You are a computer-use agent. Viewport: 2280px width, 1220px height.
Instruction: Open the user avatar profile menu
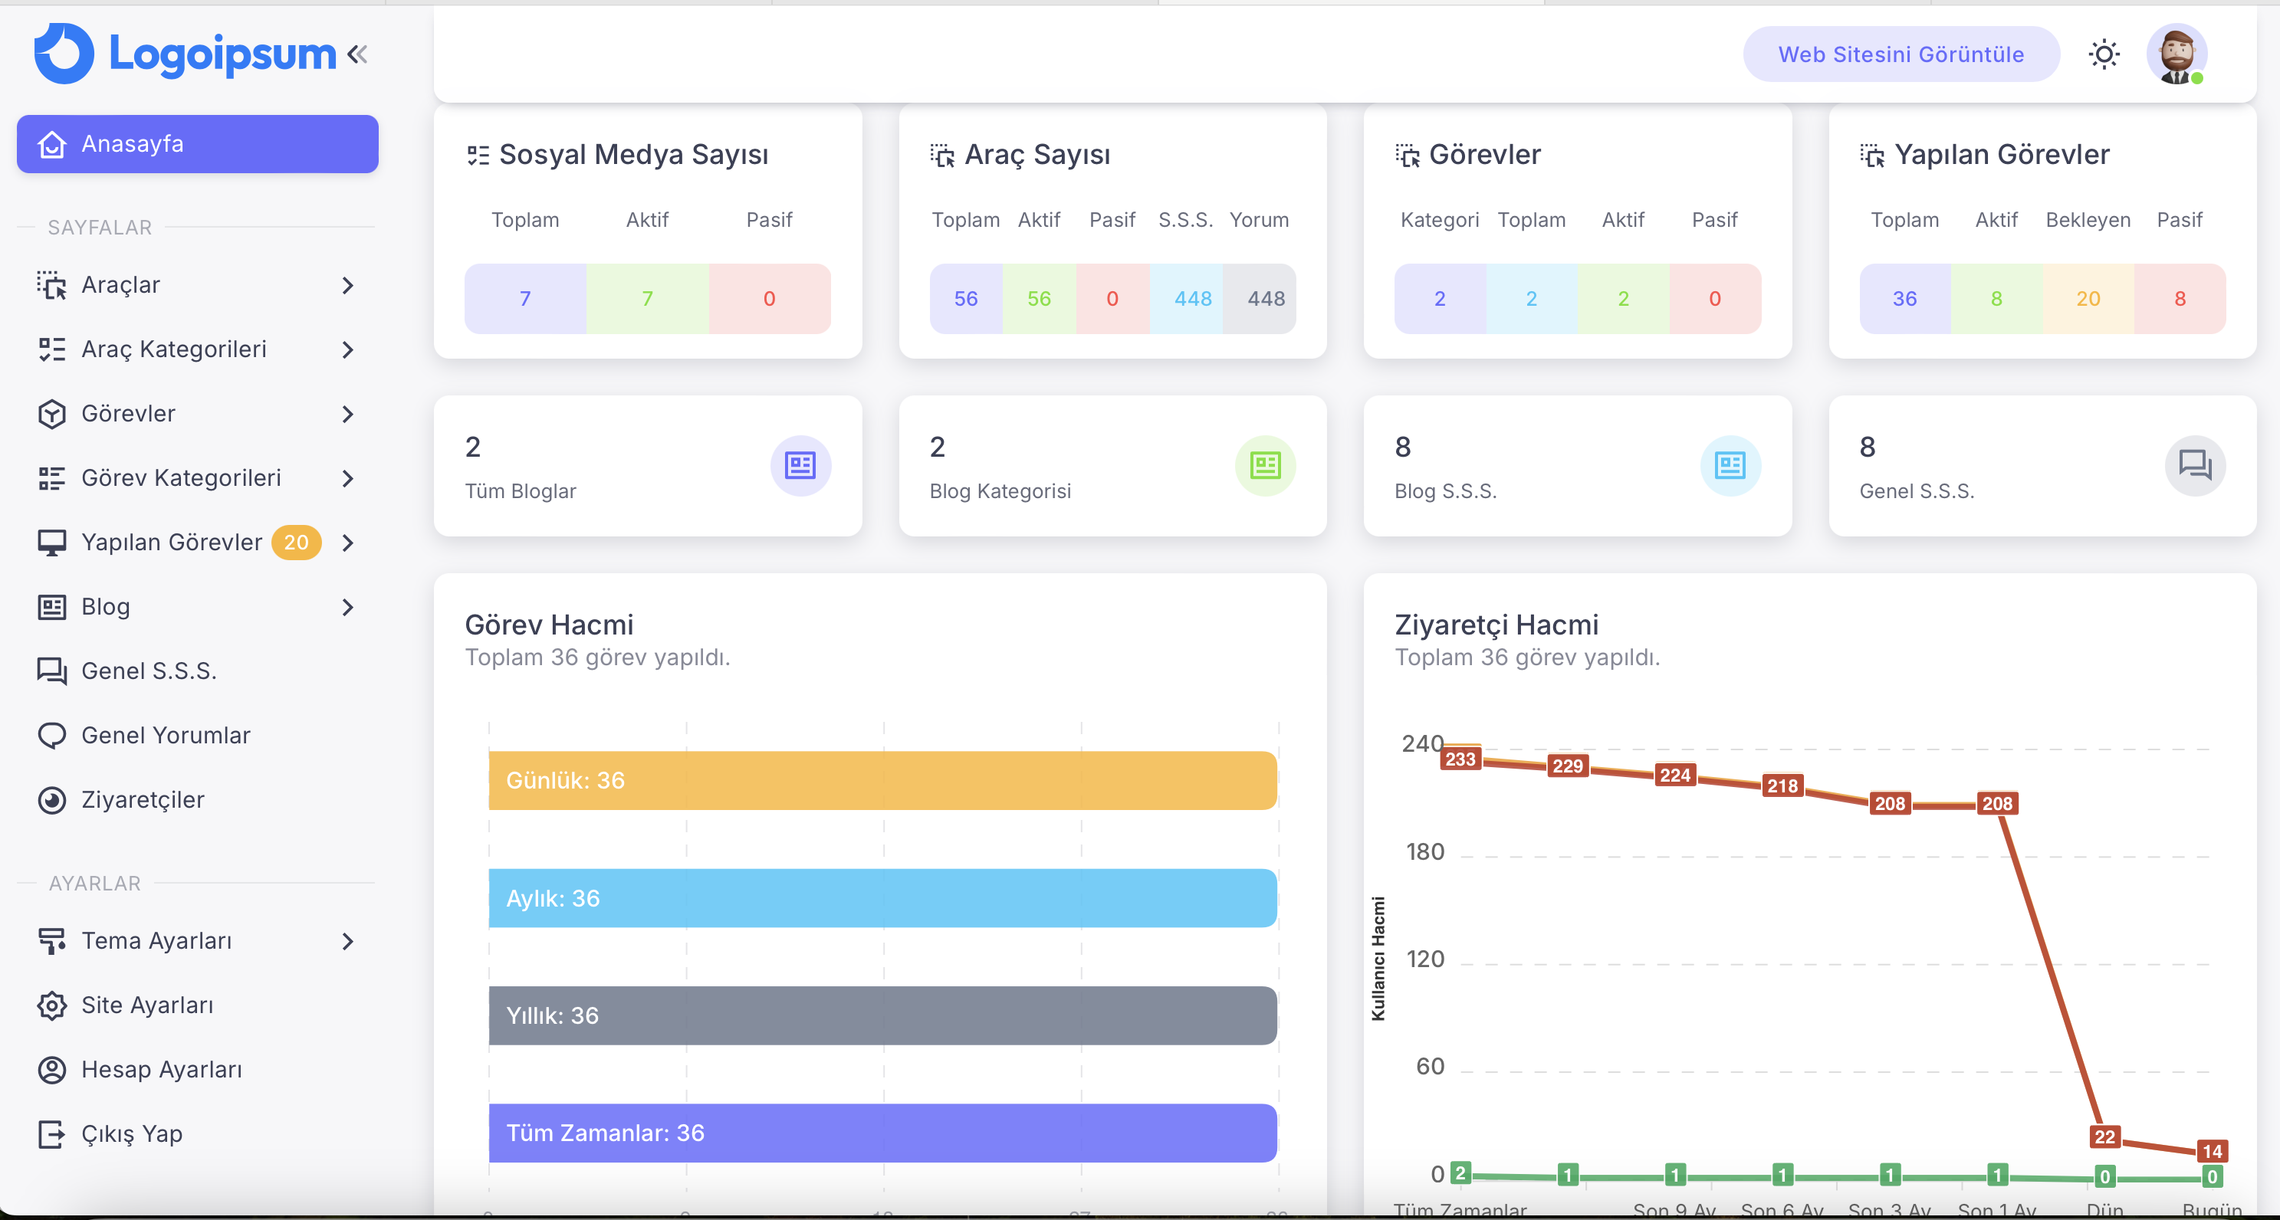coord(2177,55)
